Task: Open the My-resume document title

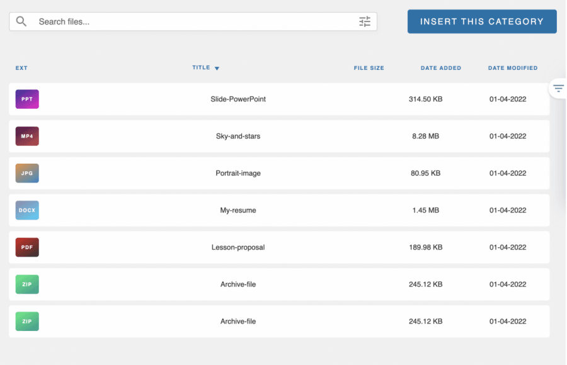Action: (238, 210)
